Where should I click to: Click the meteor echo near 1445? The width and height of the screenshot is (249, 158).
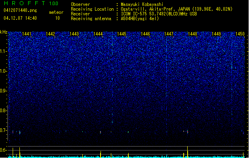[x=128, y=132]
